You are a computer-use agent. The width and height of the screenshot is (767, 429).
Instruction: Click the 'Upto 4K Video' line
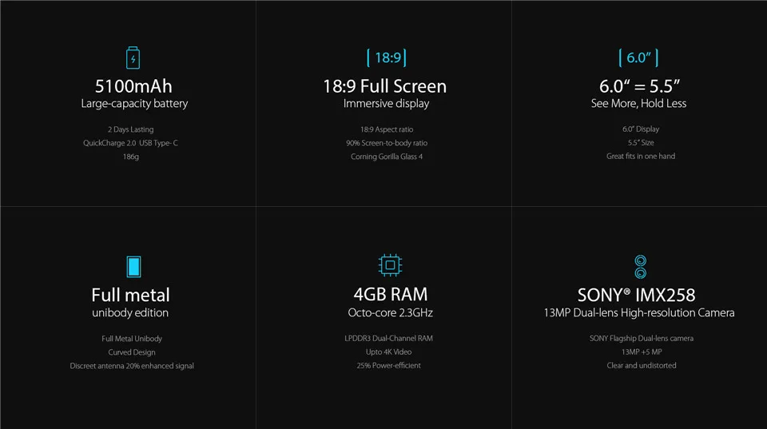tap(388, 352)
